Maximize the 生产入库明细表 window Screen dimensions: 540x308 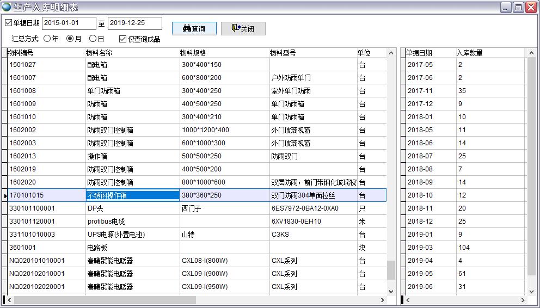click(518, 7)
